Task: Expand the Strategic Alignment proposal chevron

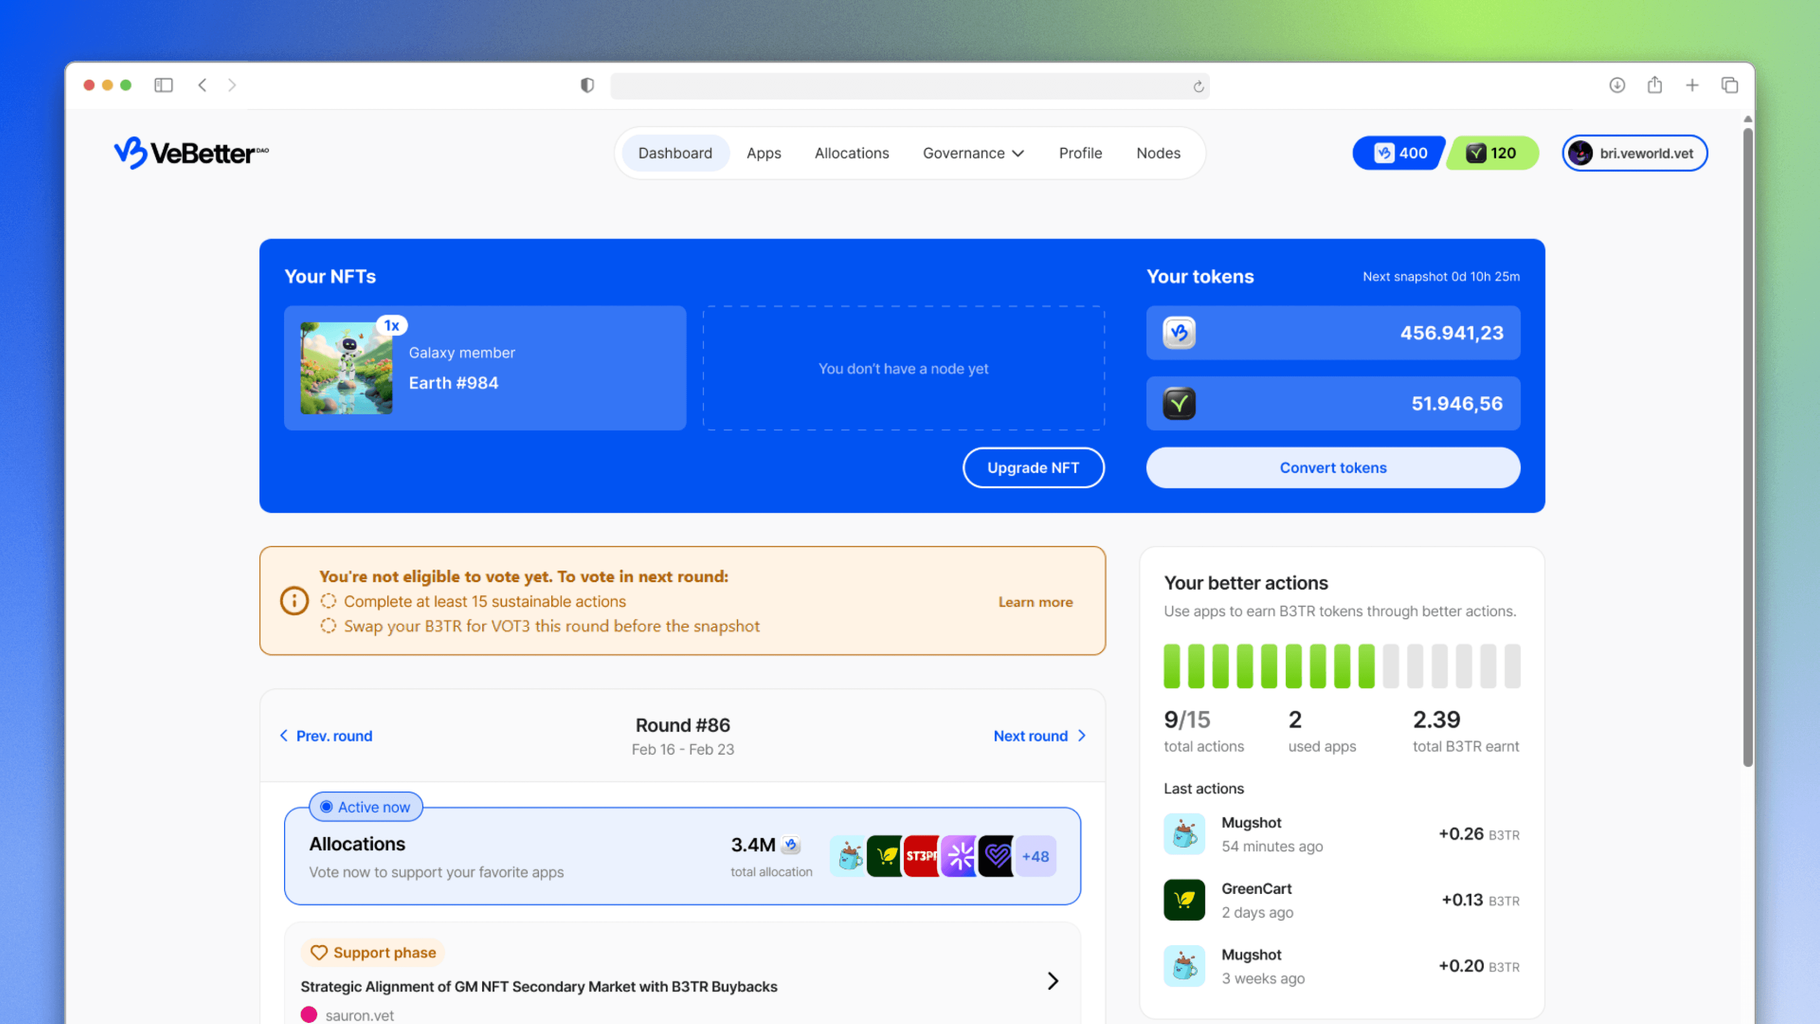Action: pyautogui.click(x=1053, y=980)
